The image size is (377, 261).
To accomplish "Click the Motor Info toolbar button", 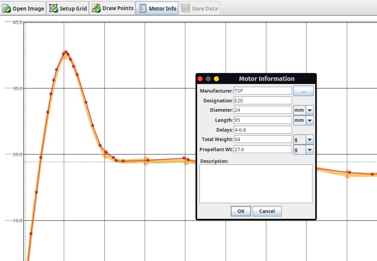I will tap(157, 9).
